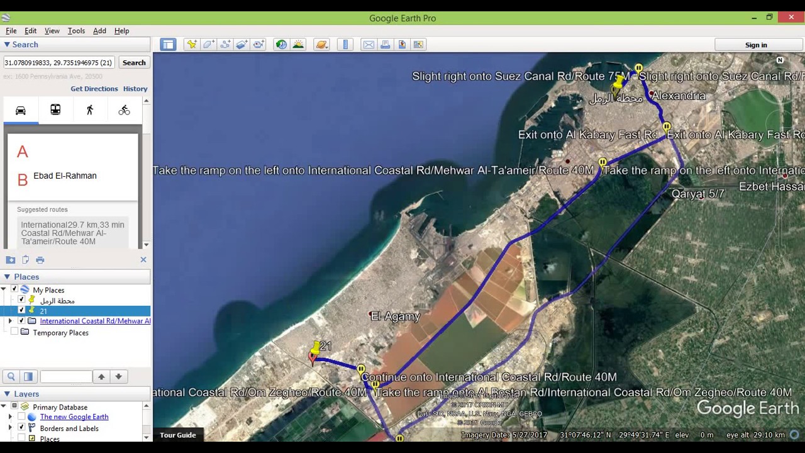Open the search History link

(135, 89)
